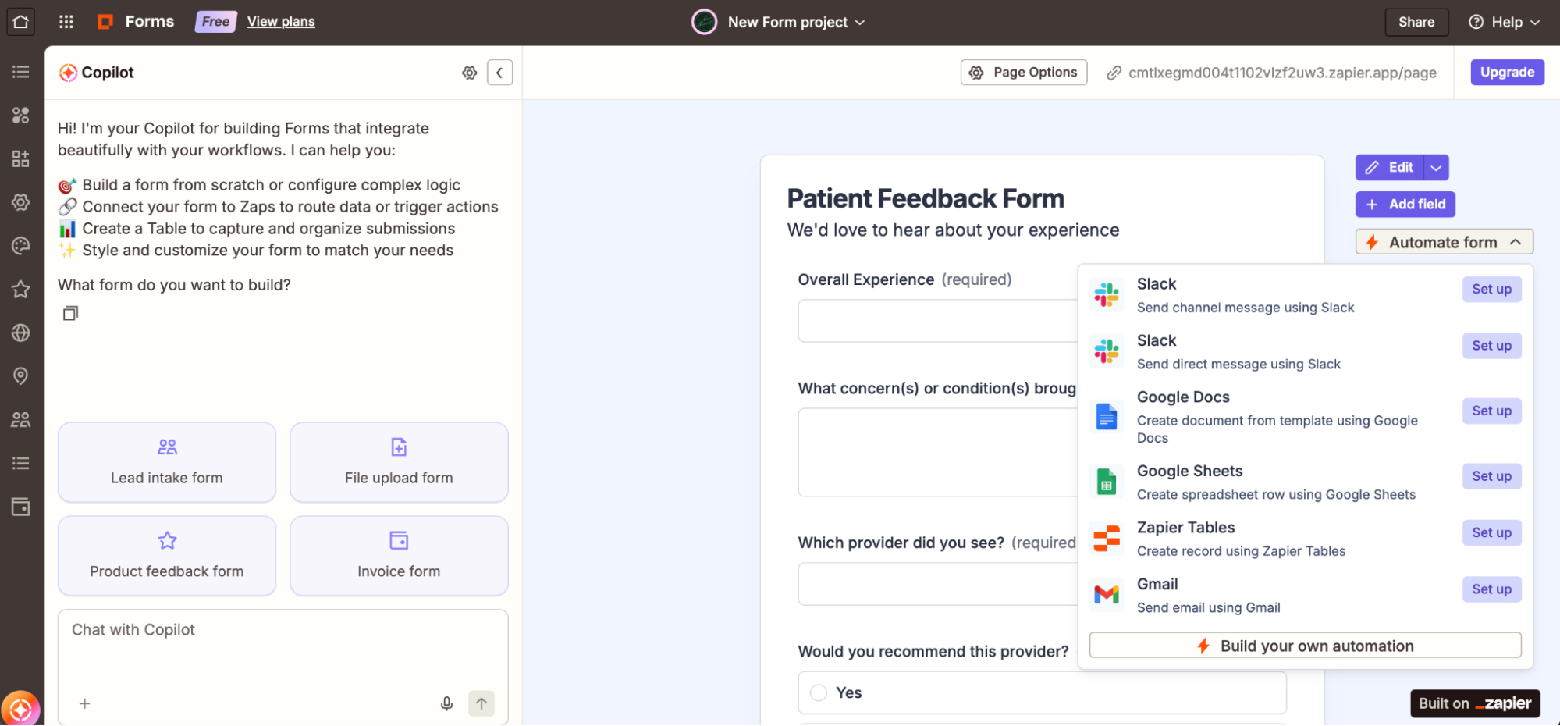Open the location pin sidebar icon

point(21,376)
